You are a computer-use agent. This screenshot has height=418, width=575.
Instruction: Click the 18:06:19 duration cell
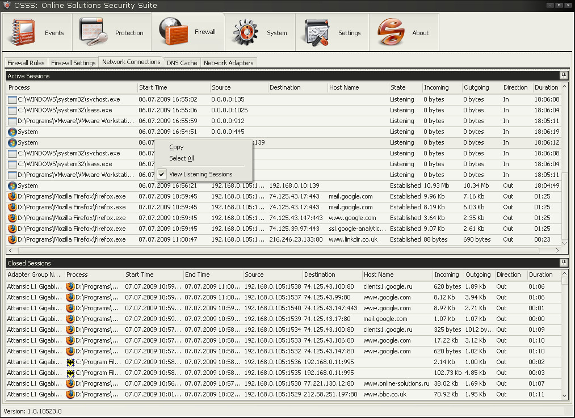547,132
